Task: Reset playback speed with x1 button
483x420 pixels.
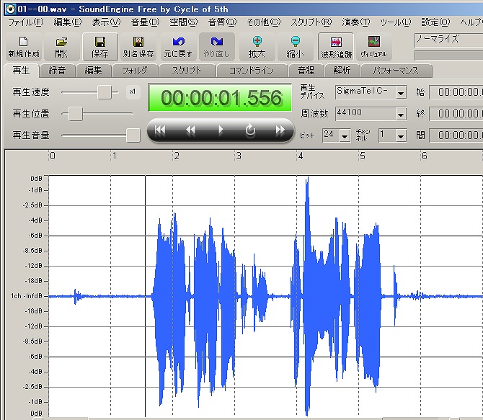Action: tap(133, 92)
